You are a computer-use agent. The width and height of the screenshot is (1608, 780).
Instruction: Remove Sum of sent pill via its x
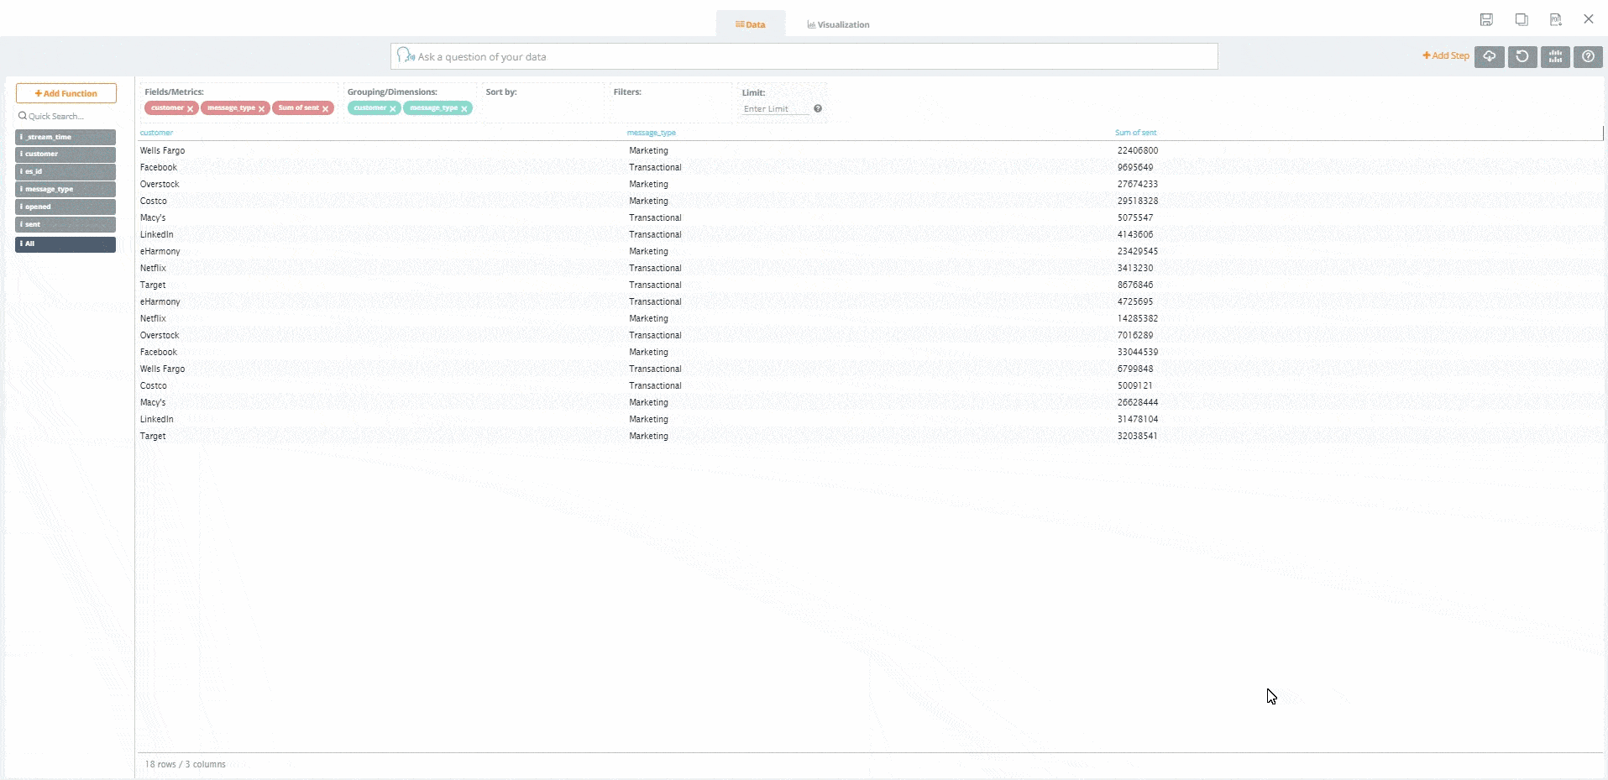pyautogui.click(x=326, y=108)
